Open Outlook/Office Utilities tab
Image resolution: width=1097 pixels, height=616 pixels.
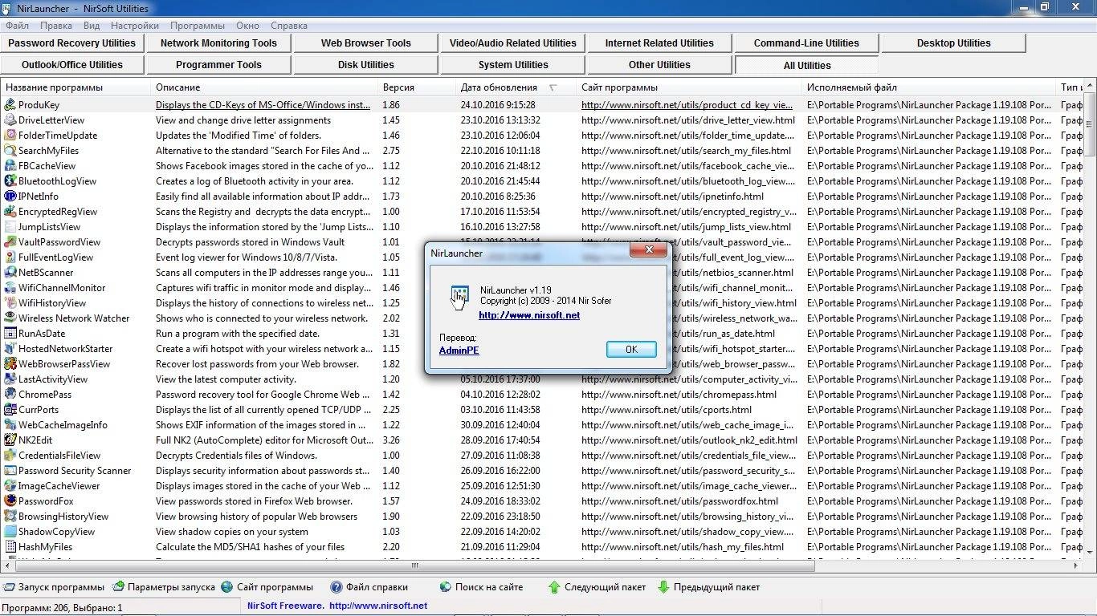[72, 65]
